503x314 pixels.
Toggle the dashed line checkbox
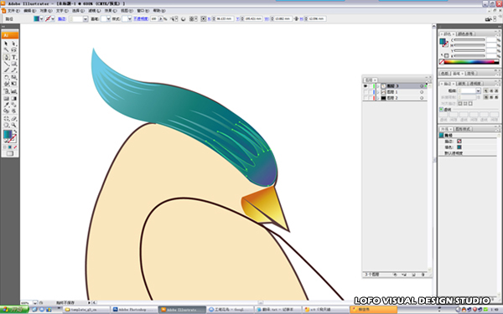pyautogui.click(x=441, y=110)
